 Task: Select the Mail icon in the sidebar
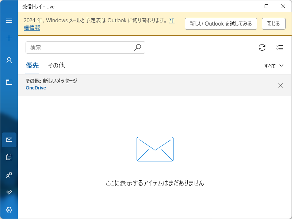(9, 140)
